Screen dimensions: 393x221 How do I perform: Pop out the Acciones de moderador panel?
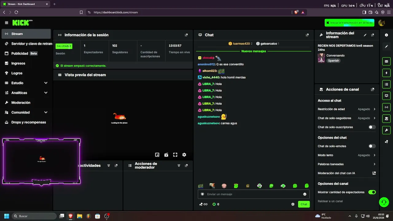click(186, 165)
